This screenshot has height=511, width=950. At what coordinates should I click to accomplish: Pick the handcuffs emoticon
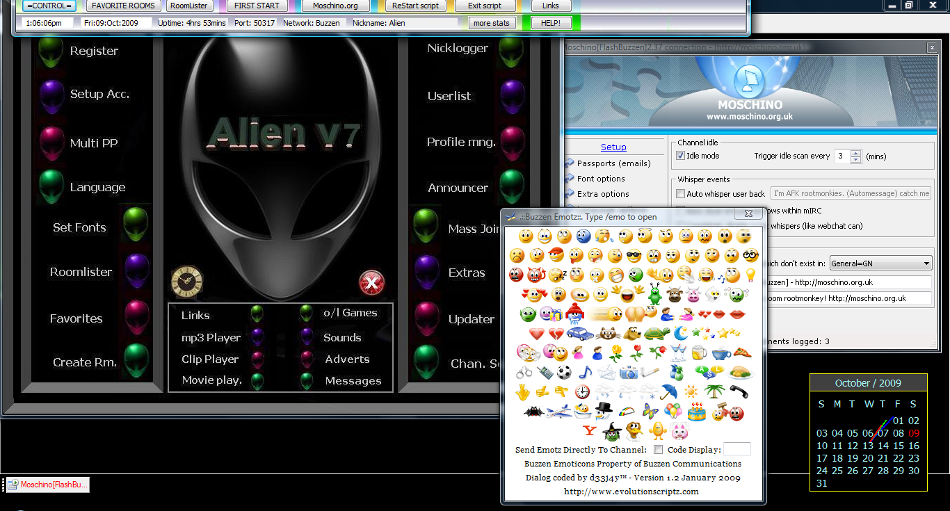pyautogui.click(x=524, y=372)
